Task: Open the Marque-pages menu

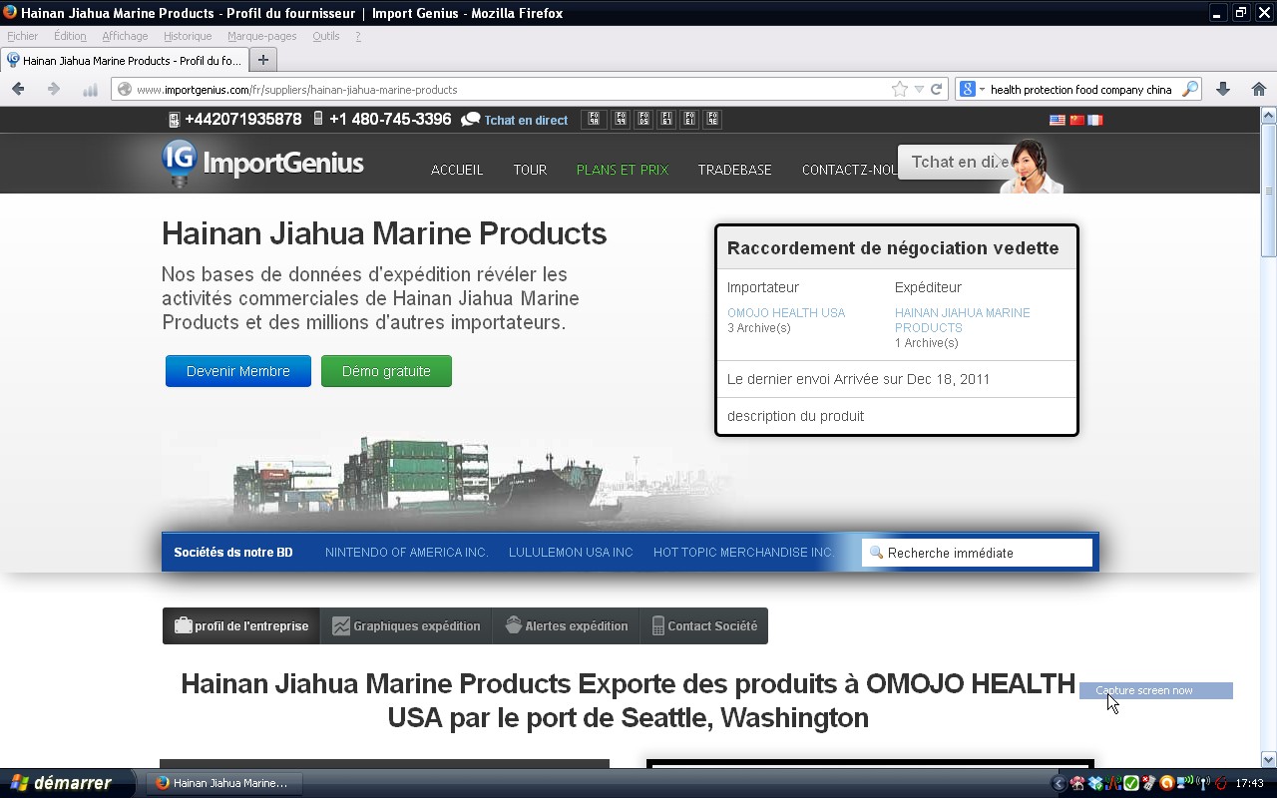Action: (261, 36)
